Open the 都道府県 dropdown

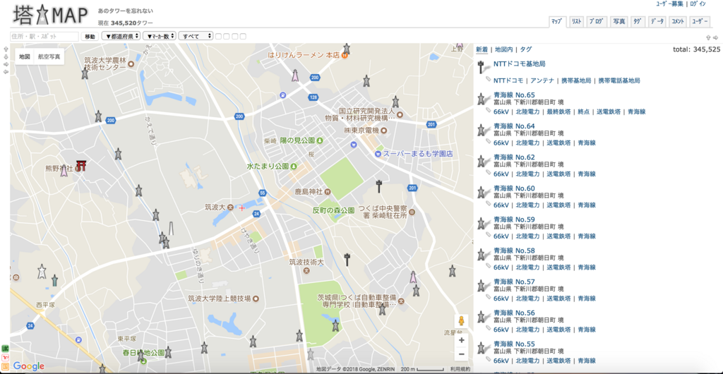pyautogui.click(x=120, y=36)
